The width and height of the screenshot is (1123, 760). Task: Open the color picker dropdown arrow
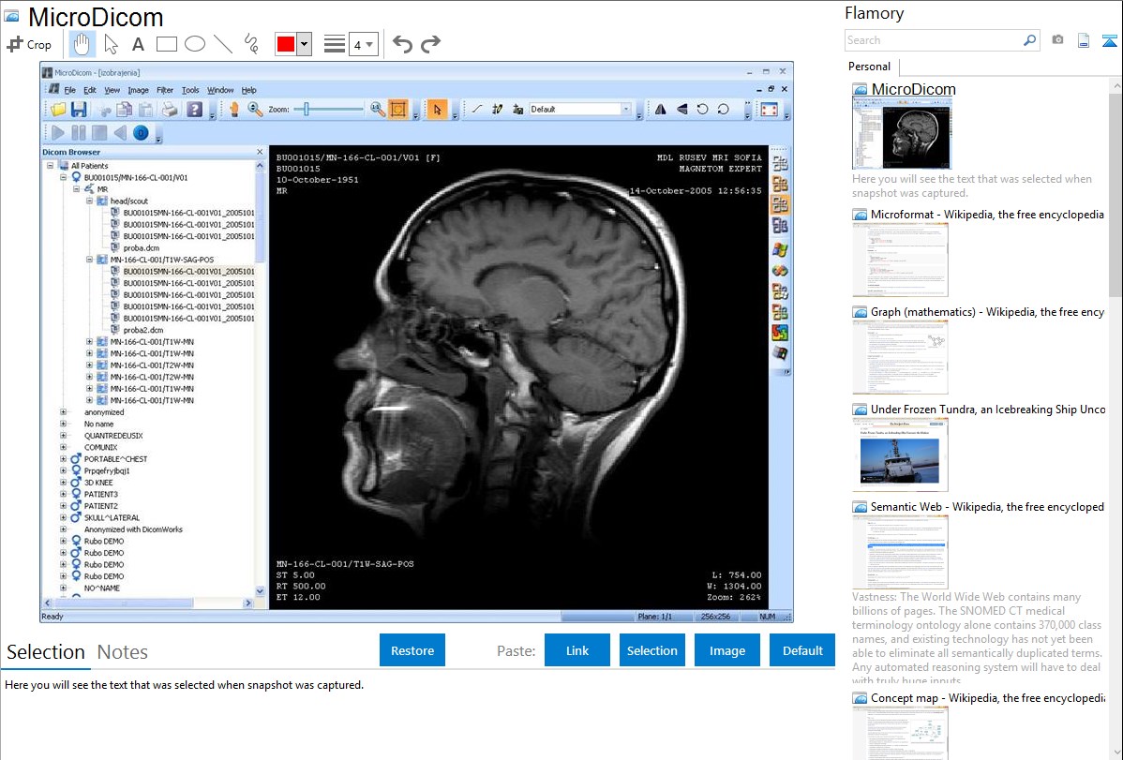click(304, 44)
